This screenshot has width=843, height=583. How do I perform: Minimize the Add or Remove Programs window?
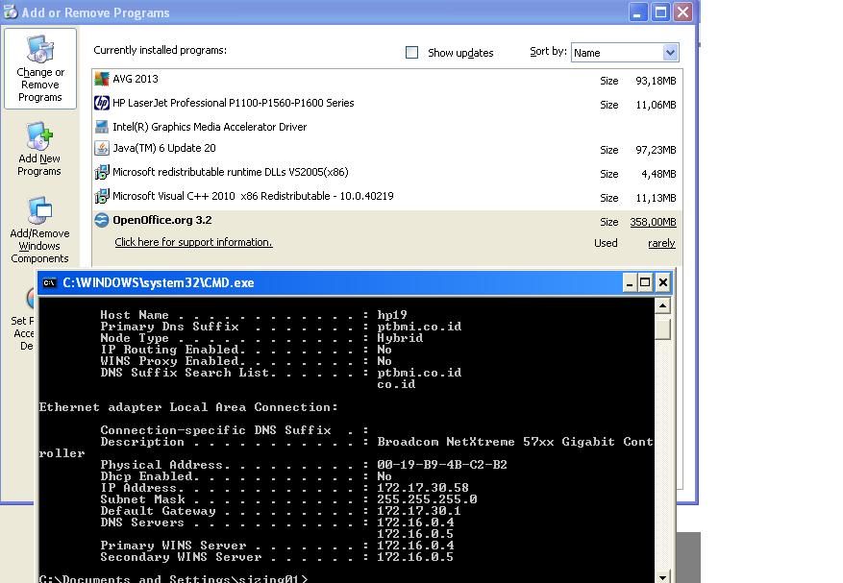[638, 12]
